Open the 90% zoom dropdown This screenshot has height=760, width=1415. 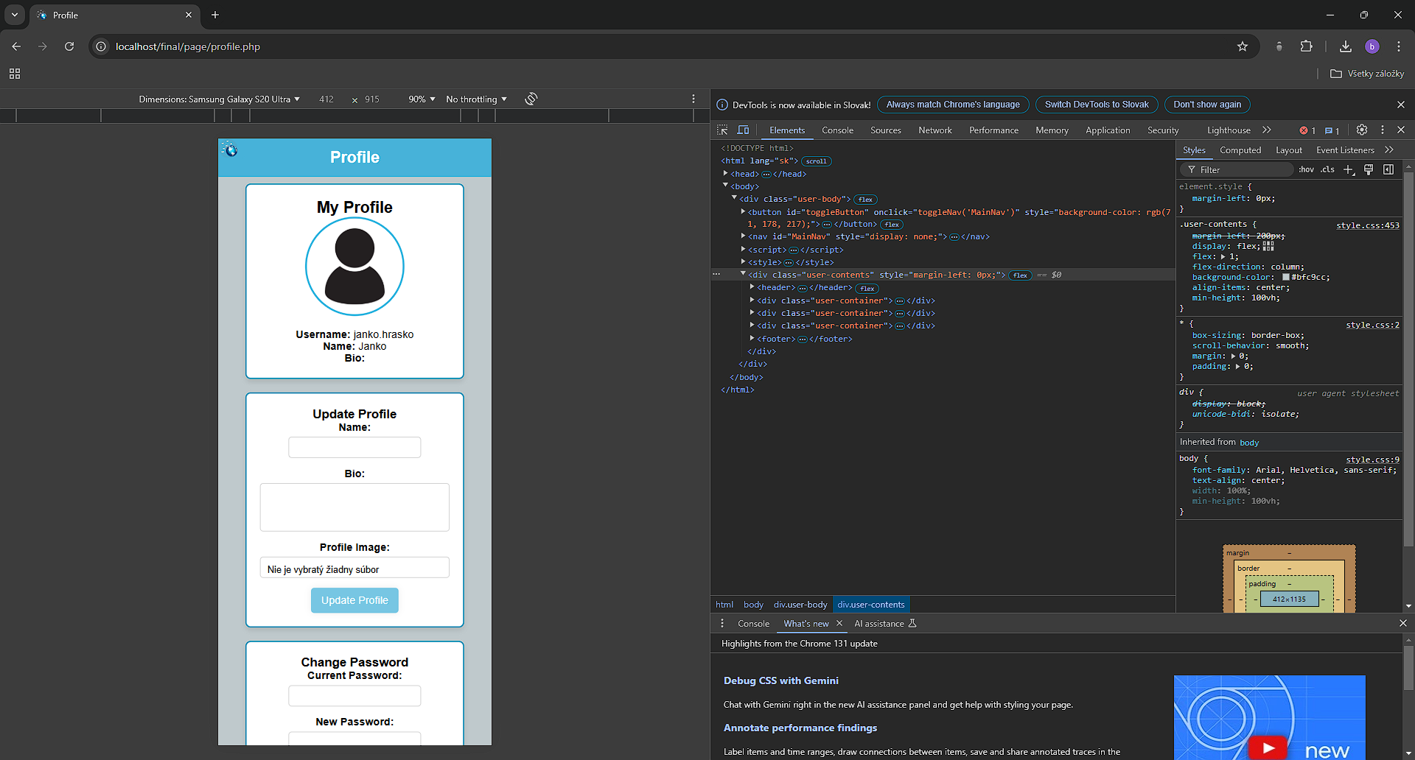pos(422,99)
